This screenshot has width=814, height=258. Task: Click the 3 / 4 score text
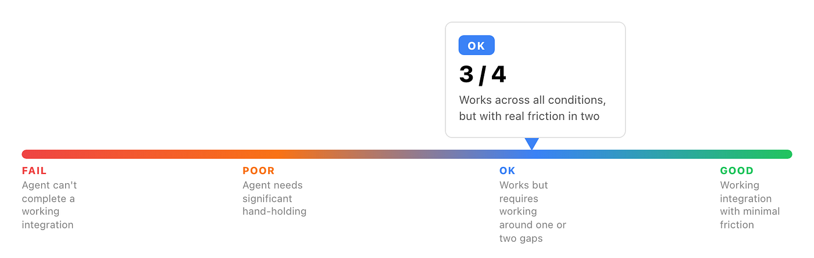pyautogui.click(x=483, y=75)
